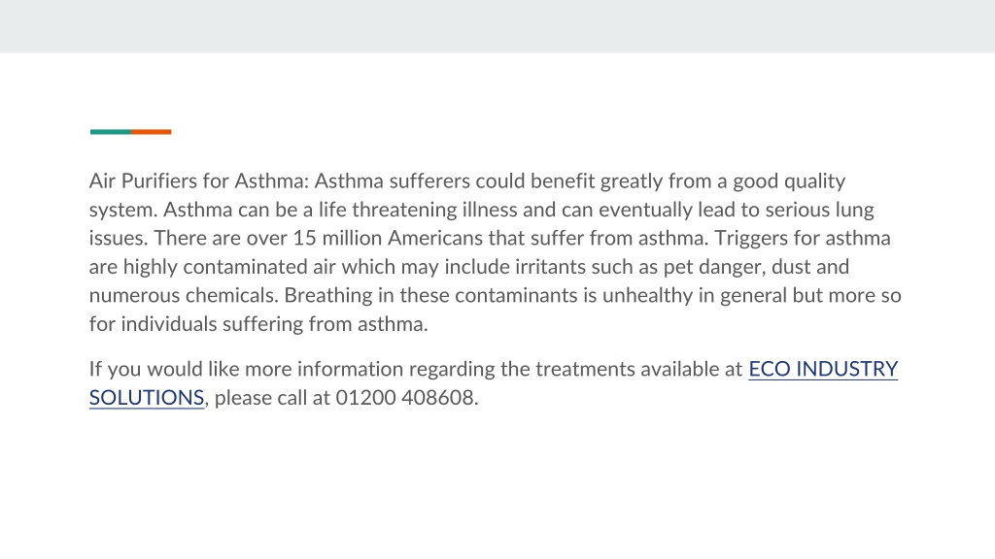Click the heading text Air Purifiers for Asthma
The height and width of the screenshot is (559, 995).
tap(198, 181)
